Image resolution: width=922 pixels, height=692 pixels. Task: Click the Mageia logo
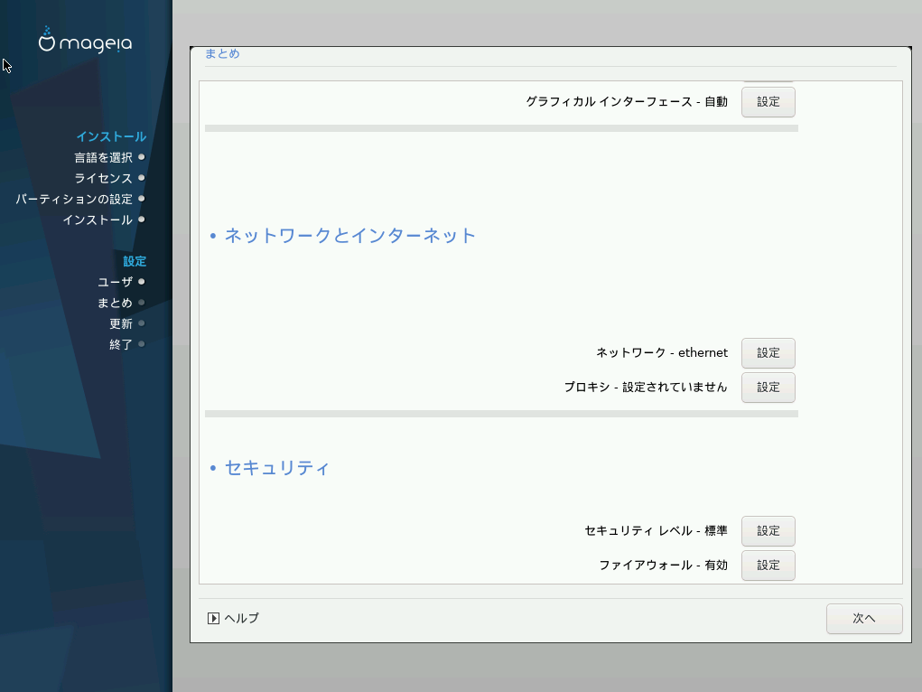click(86, 42)
